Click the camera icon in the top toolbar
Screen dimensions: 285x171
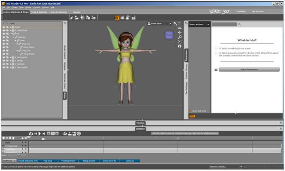133,18
